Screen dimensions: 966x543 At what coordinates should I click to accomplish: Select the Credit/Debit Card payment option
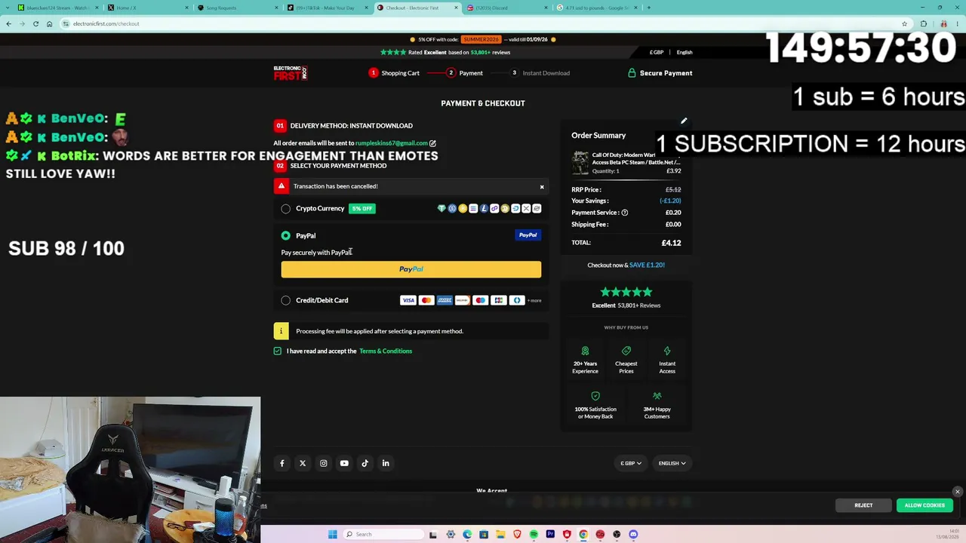286,300
